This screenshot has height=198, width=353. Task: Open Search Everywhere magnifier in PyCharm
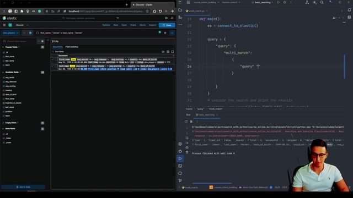(322, 2)
